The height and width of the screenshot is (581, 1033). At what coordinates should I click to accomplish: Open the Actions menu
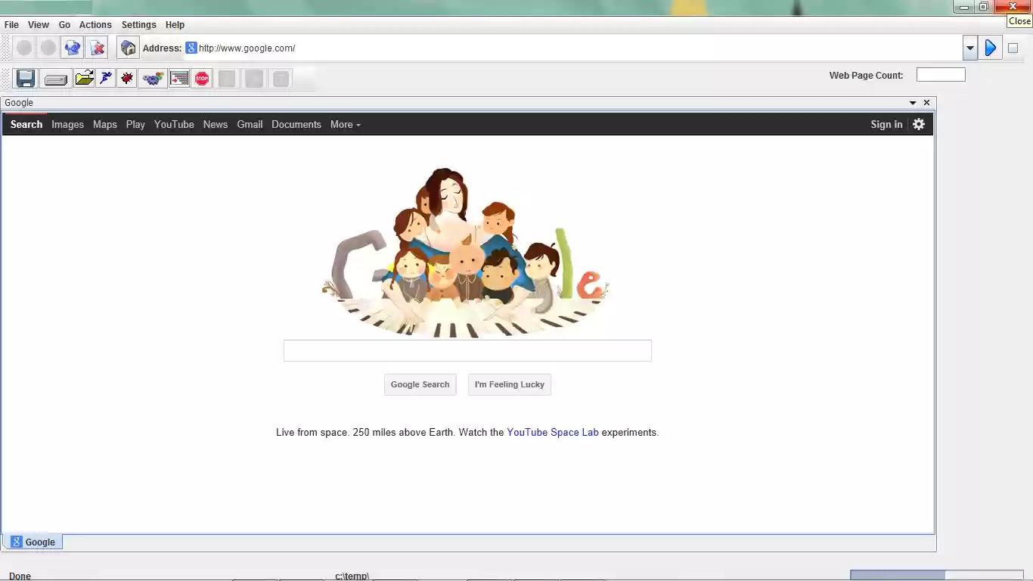pyautogui.click(x=95, y=24)
